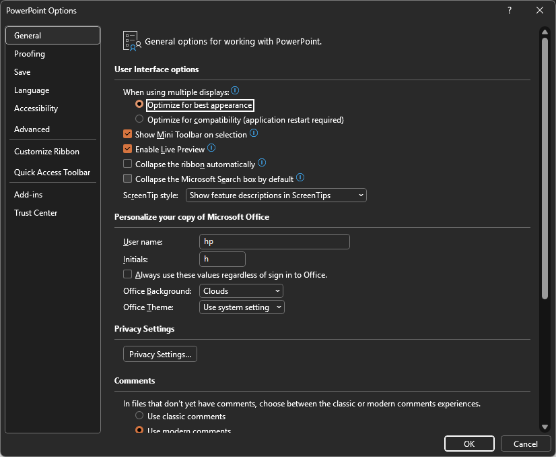Click the scrollbar up arrow
This screenshot has height=457, width=556.
click(545, 32)
